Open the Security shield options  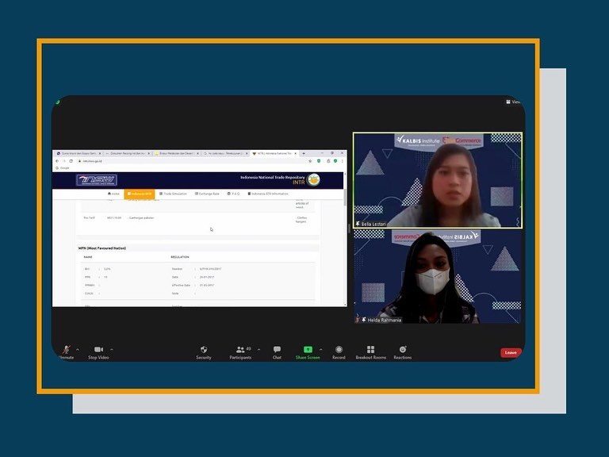tap(204, 351)
